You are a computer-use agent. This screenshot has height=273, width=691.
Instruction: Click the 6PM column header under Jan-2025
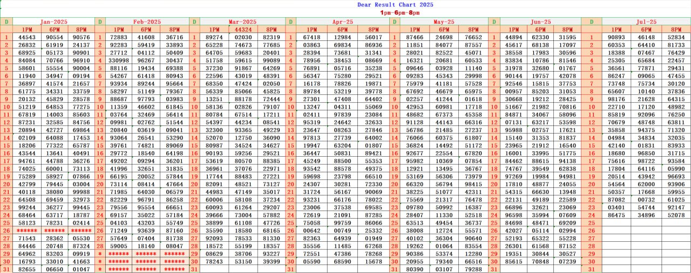(x=55, y=29)
